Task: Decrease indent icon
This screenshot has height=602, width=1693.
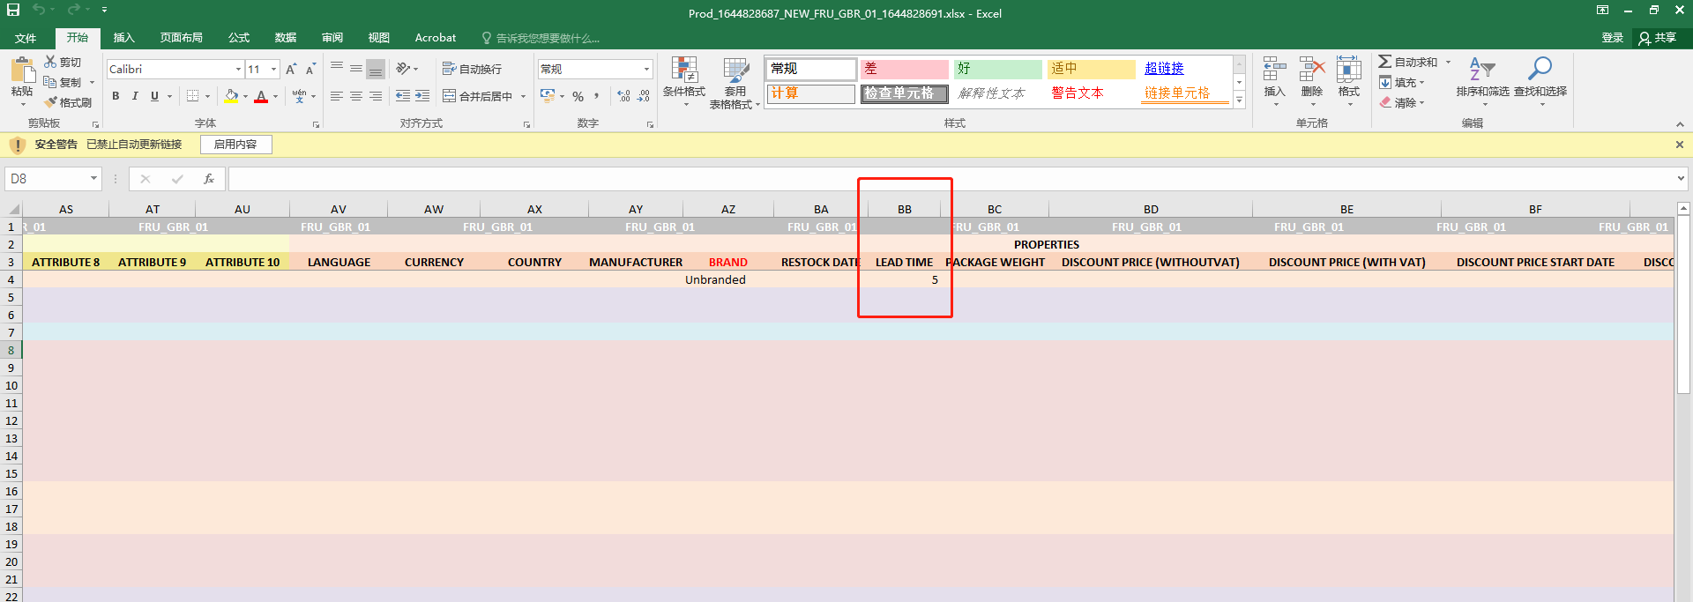Action: (403, 96)
